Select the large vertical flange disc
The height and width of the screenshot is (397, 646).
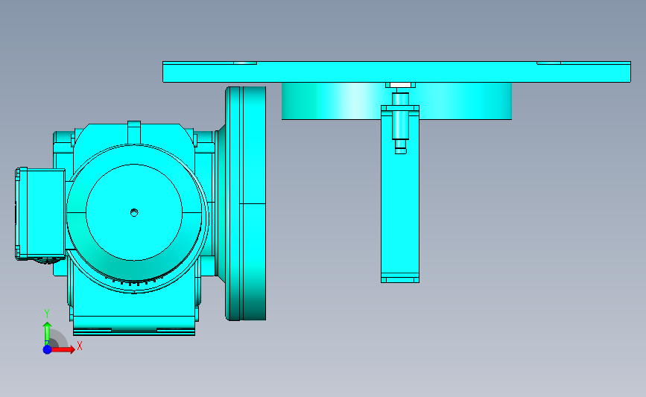pyautogui.click(x=246, y=203)
